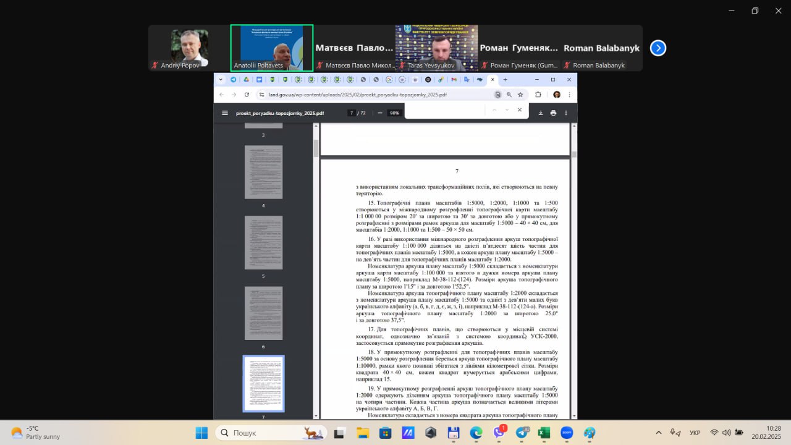Open the translate page icon in address bar
The height and width of the screenshot is (445, 791).
pyautogui.click(x=497, y=95)
